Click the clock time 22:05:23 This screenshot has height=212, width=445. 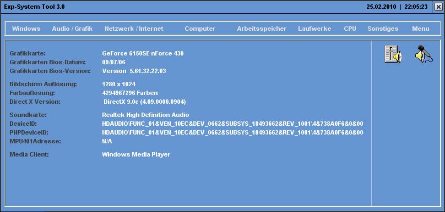[x=416, y=7]
